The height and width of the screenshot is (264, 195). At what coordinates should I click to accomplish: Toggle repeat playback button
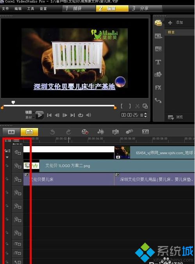tap(81, 115)
